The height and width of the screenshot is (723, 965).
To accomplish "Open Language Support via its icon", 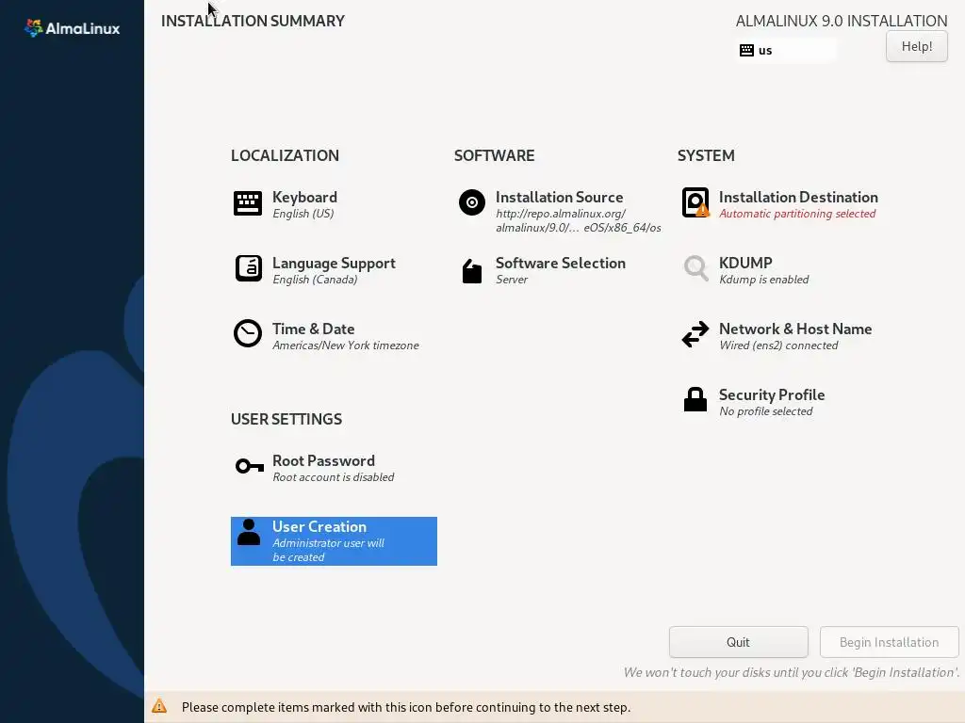I will [249, 268].
